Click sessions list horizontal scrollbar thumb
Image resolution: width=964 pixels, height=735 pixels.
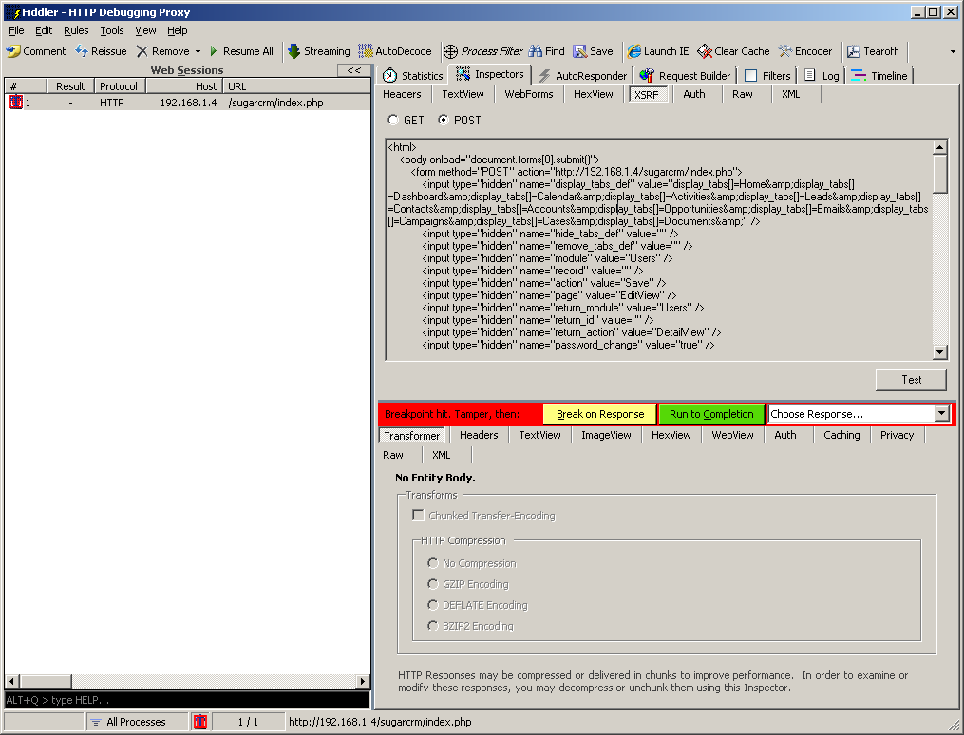click(x=47, y=681)
